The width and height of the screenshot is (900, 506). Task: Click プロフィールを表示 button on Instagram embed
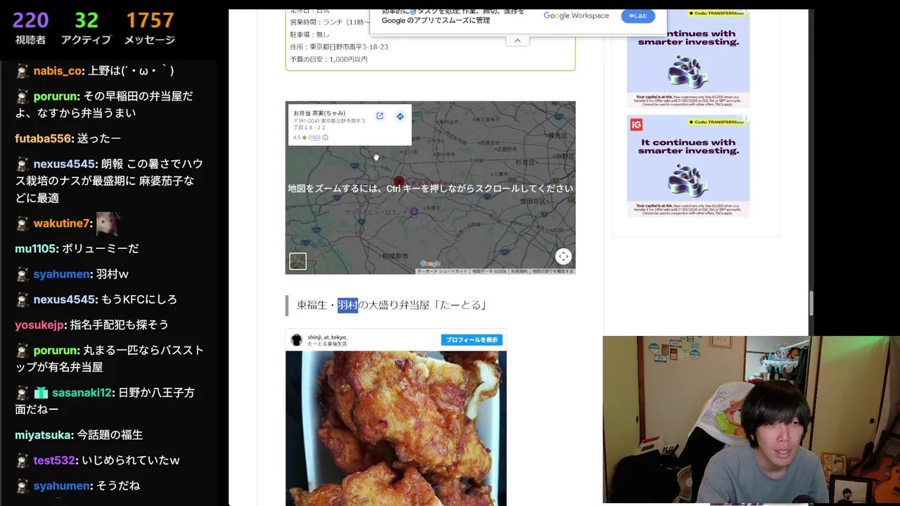[x=471, y=340]
